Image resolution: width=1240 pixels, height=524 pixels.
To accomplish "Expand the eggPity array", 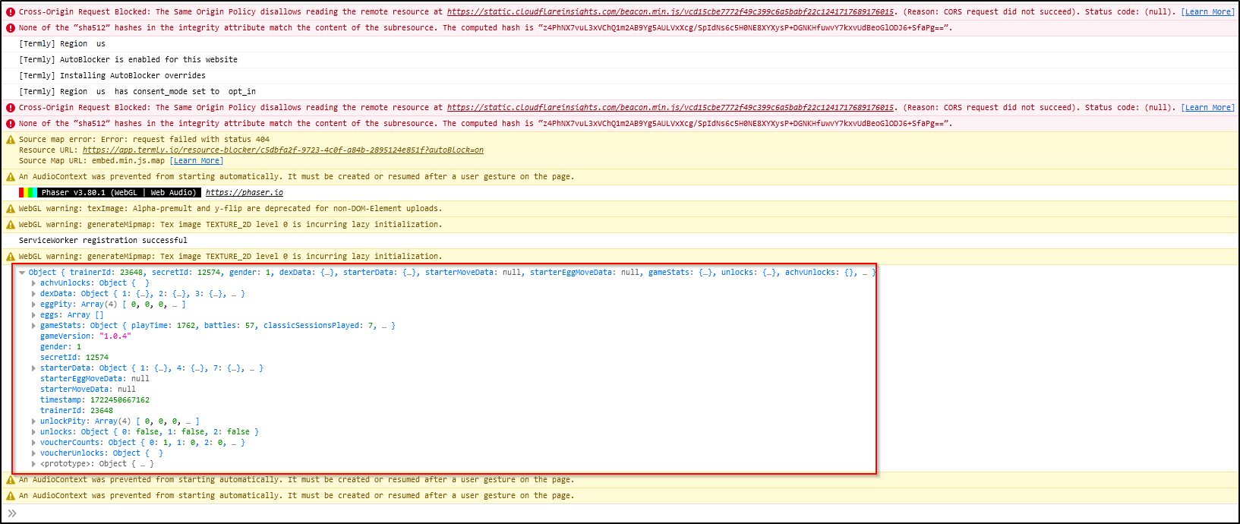I will click(33, 305).
